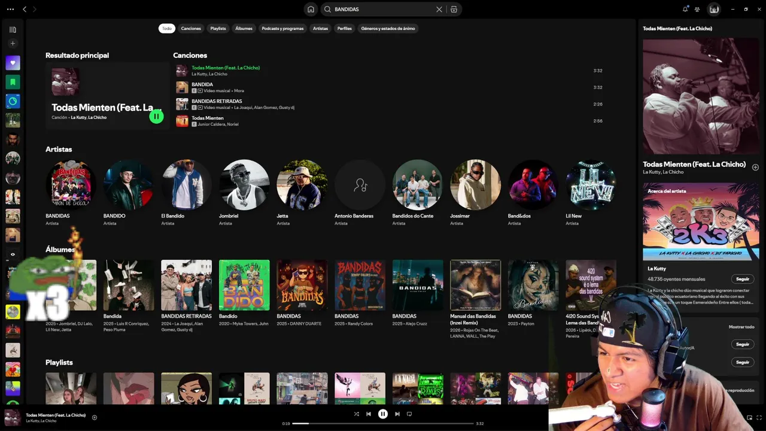This screenshot has width=766, height=431.
Task: Toggle shuffle in the player bar
Action: pyautogui.click(x=357, y=414)
